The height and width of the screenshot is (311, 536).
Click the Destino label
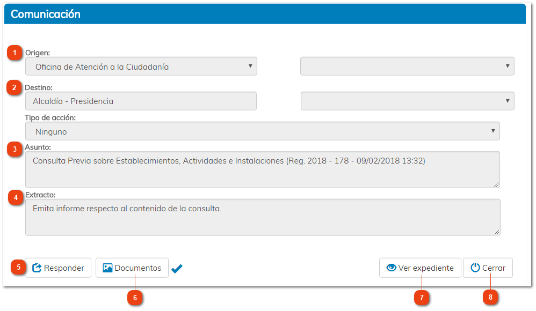pos(39,87)
